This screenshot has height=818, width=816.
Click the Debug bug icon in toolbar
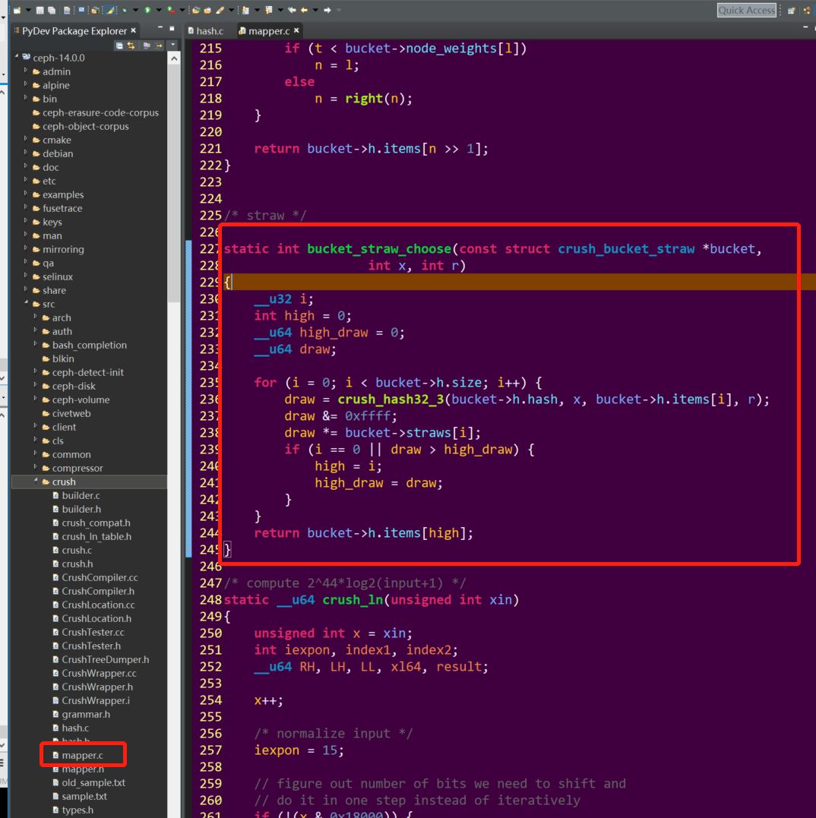pyautogui.click(x=124, y=10)
